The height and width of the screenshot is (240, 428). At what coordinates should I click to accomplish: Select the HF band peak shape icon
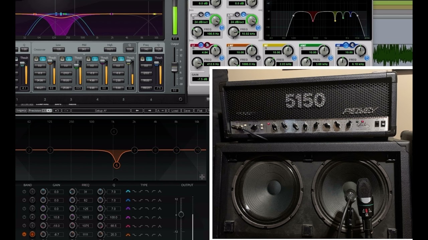pyautogui.click(x=345, y=45)
